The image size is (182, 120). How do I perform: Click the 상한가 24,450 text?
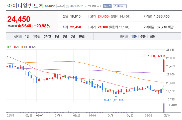point(120,16)
